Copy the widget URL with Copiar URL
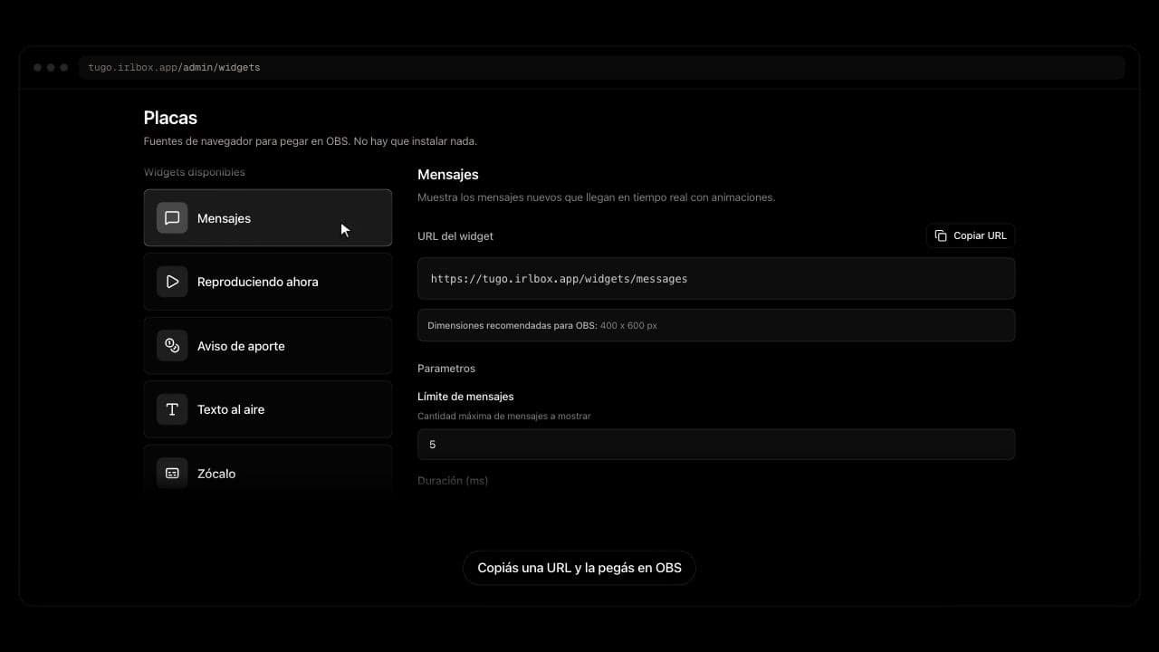This screenshot has height=652, width=1159. (971, 235)
